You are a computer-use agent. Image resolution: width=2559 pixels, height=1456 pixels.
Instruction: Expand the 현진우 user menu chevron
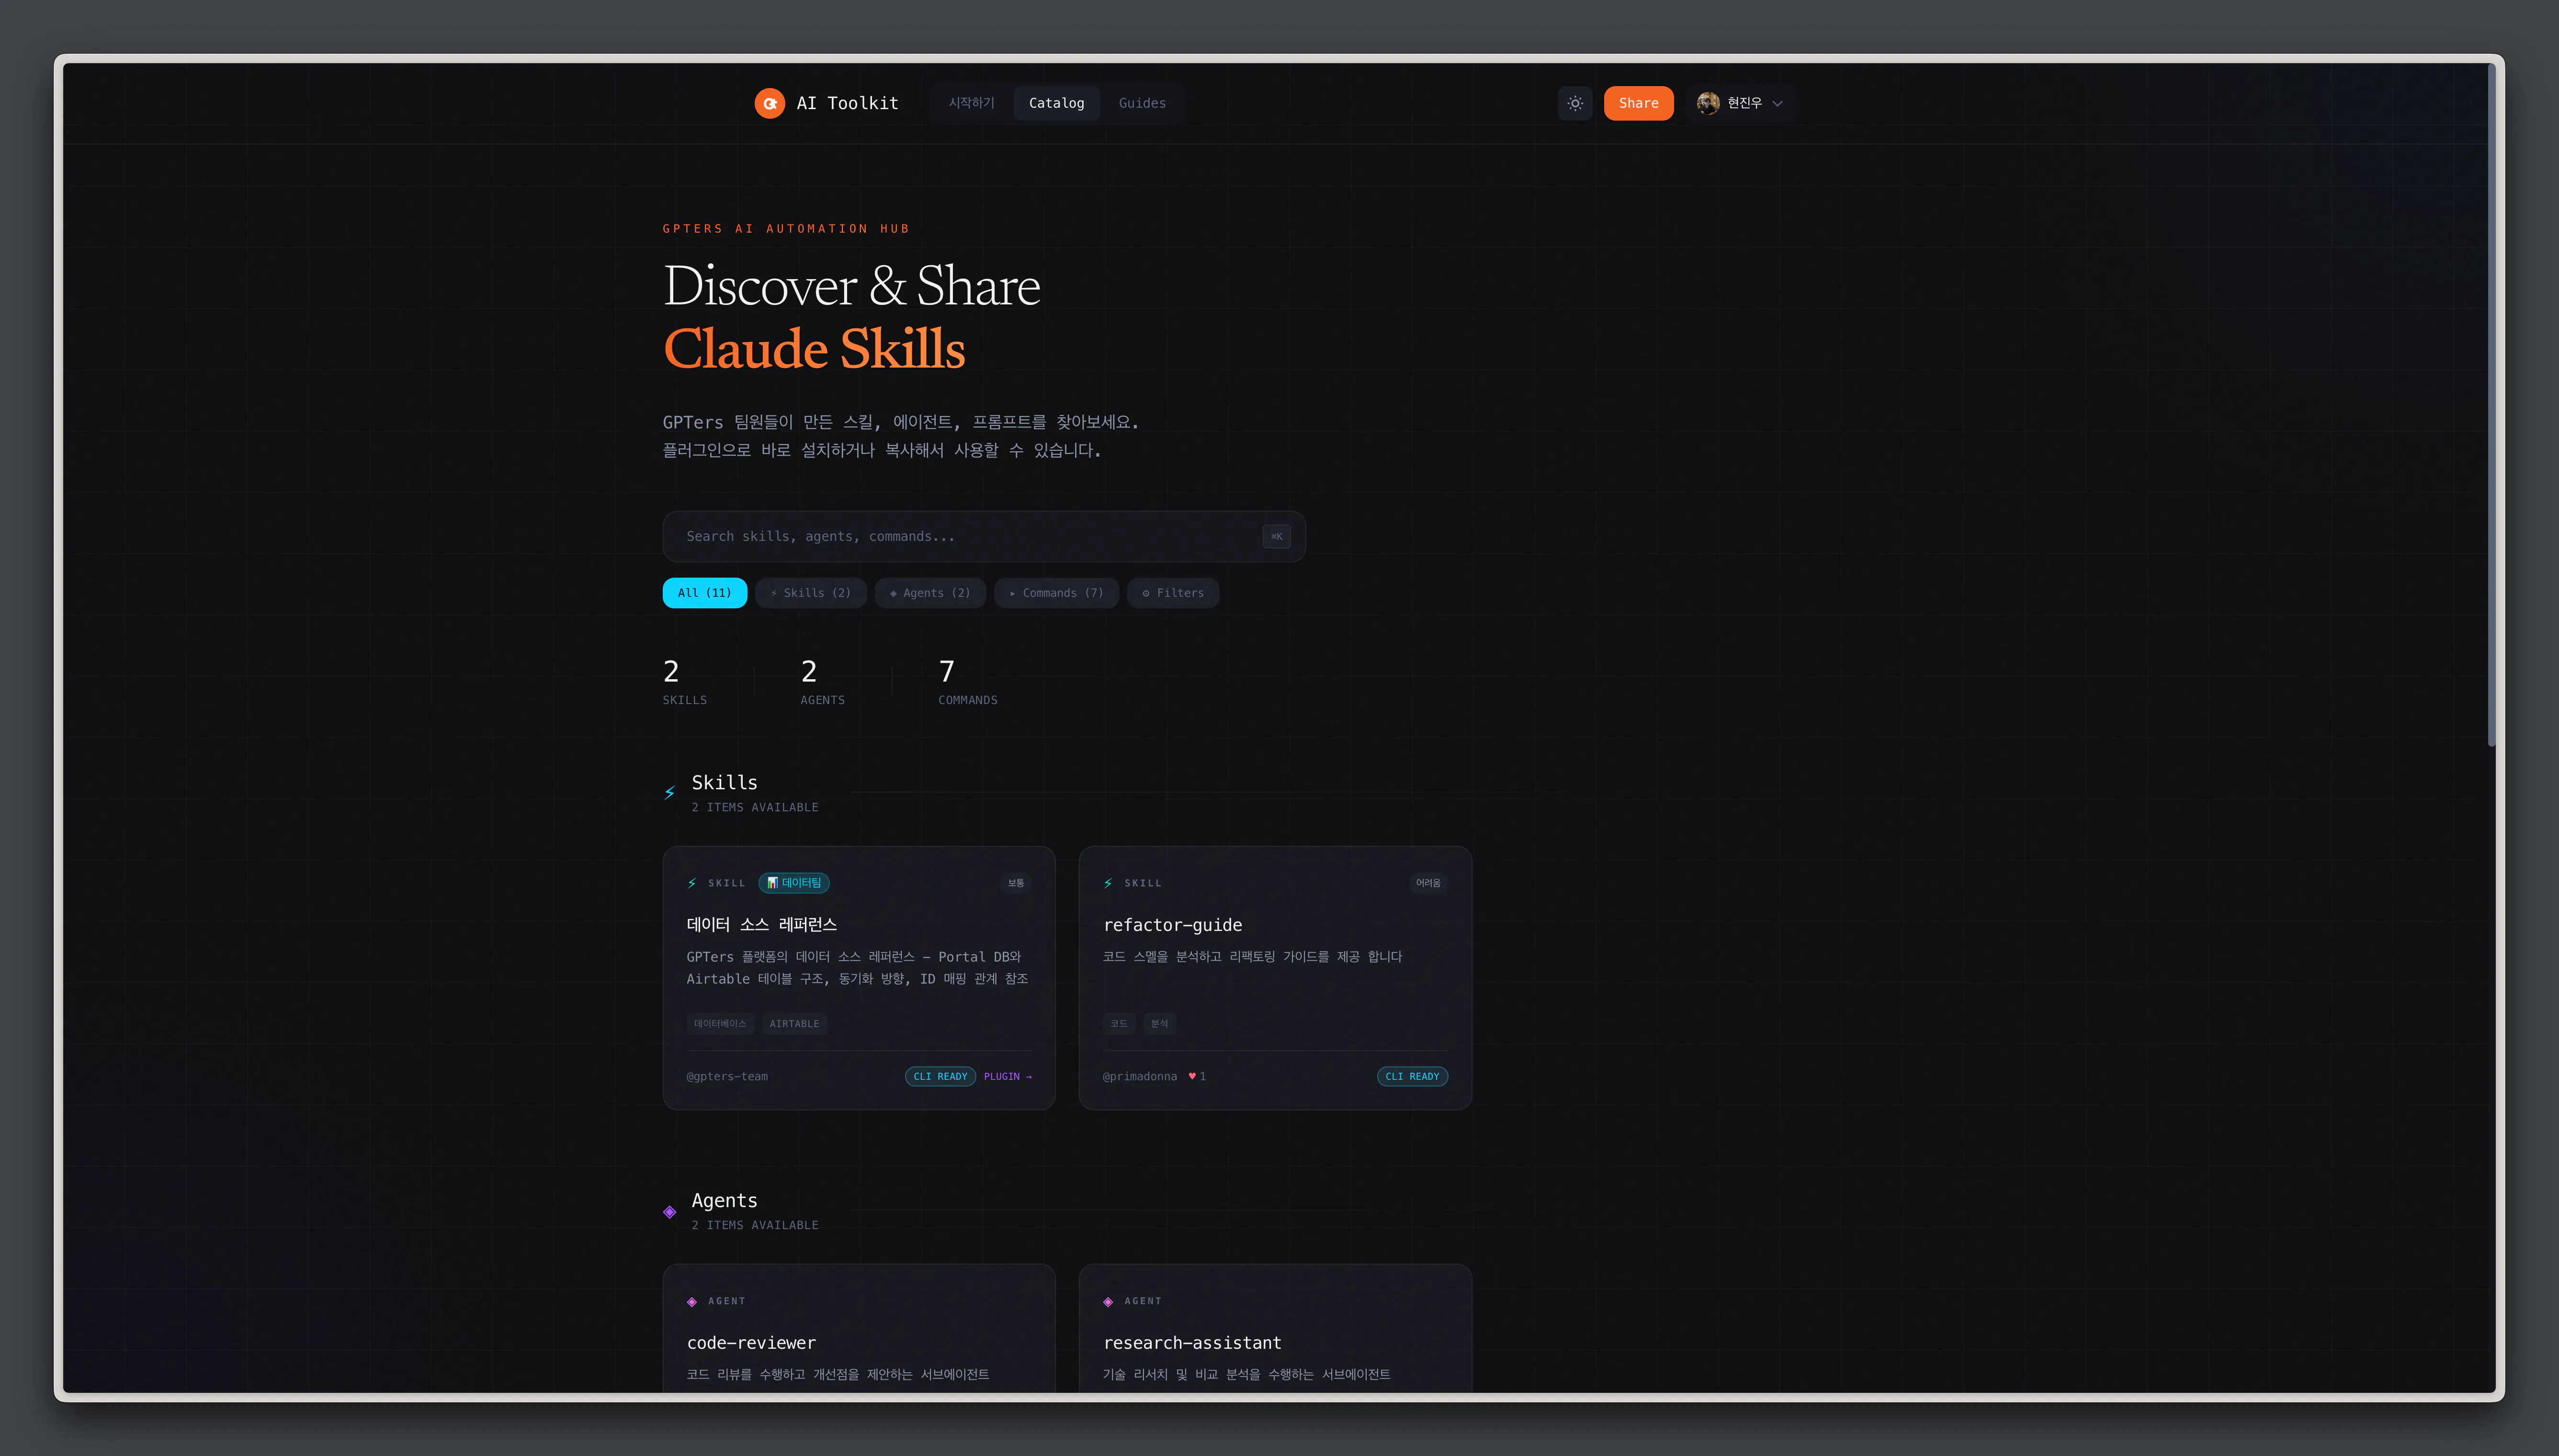pyautogui.click(x=1778, y=103)
